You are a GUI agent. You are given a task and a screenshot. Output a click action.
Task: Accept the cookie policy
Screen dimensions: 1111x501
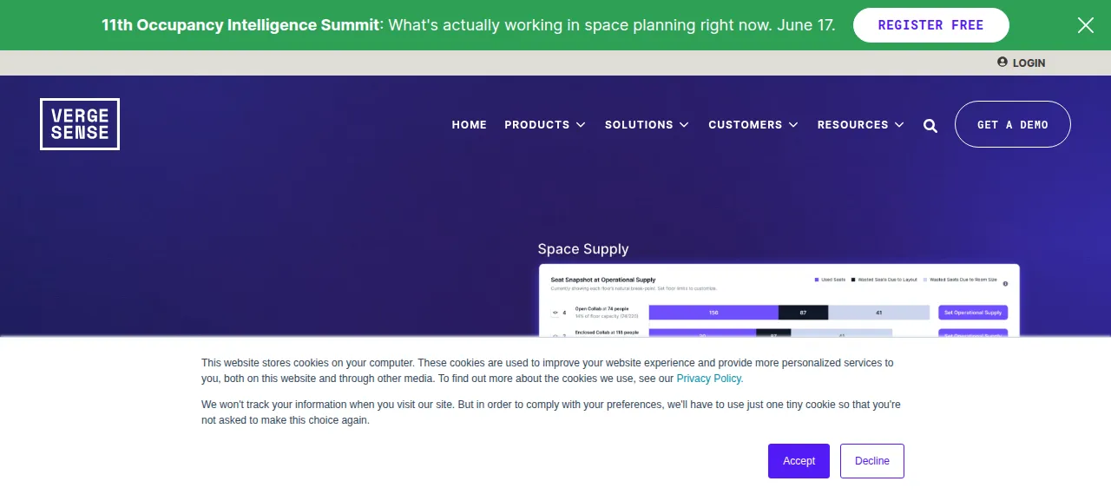coord(799,461)
